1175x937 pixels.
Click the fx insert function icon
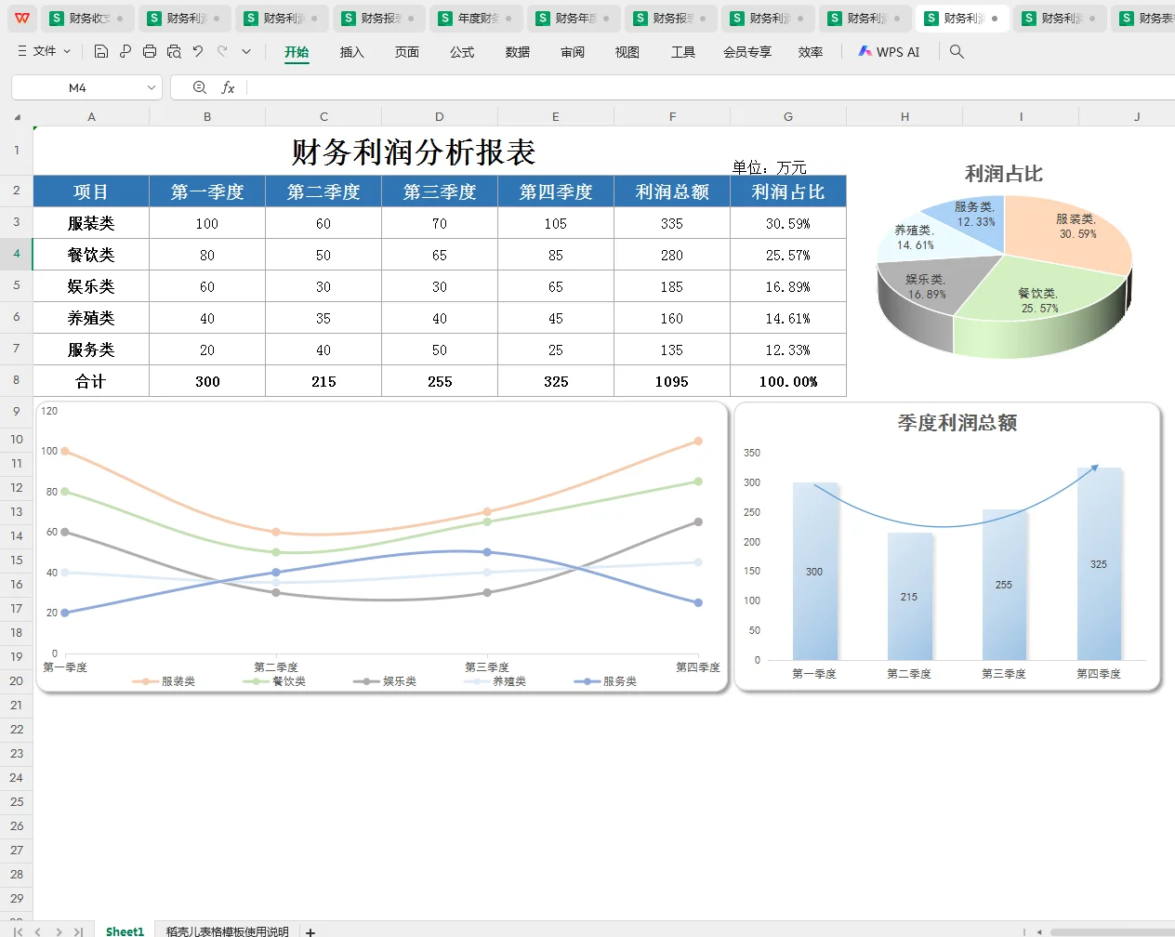pyautogui.click(x=230, y=86)
